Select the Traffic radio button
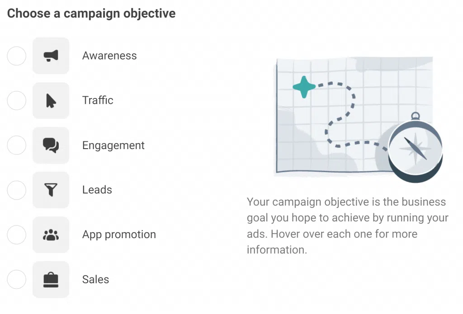Viewport: 463px width, 314px height. pyautogui.click(x=17, y=101)
